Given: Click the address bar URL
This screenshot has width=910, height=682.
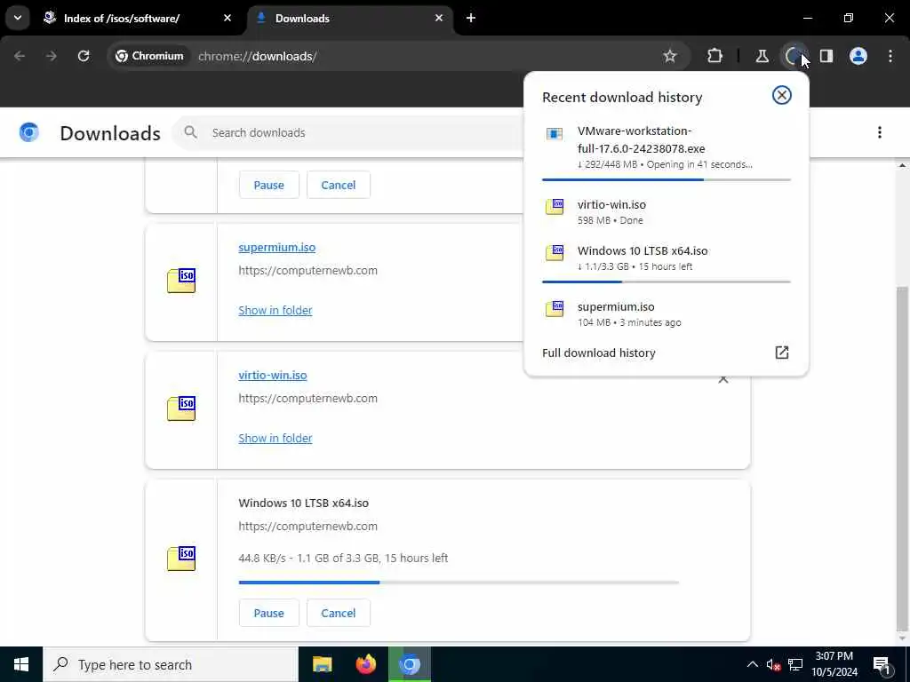Looking at the screenshot, I should pos(257,56).
